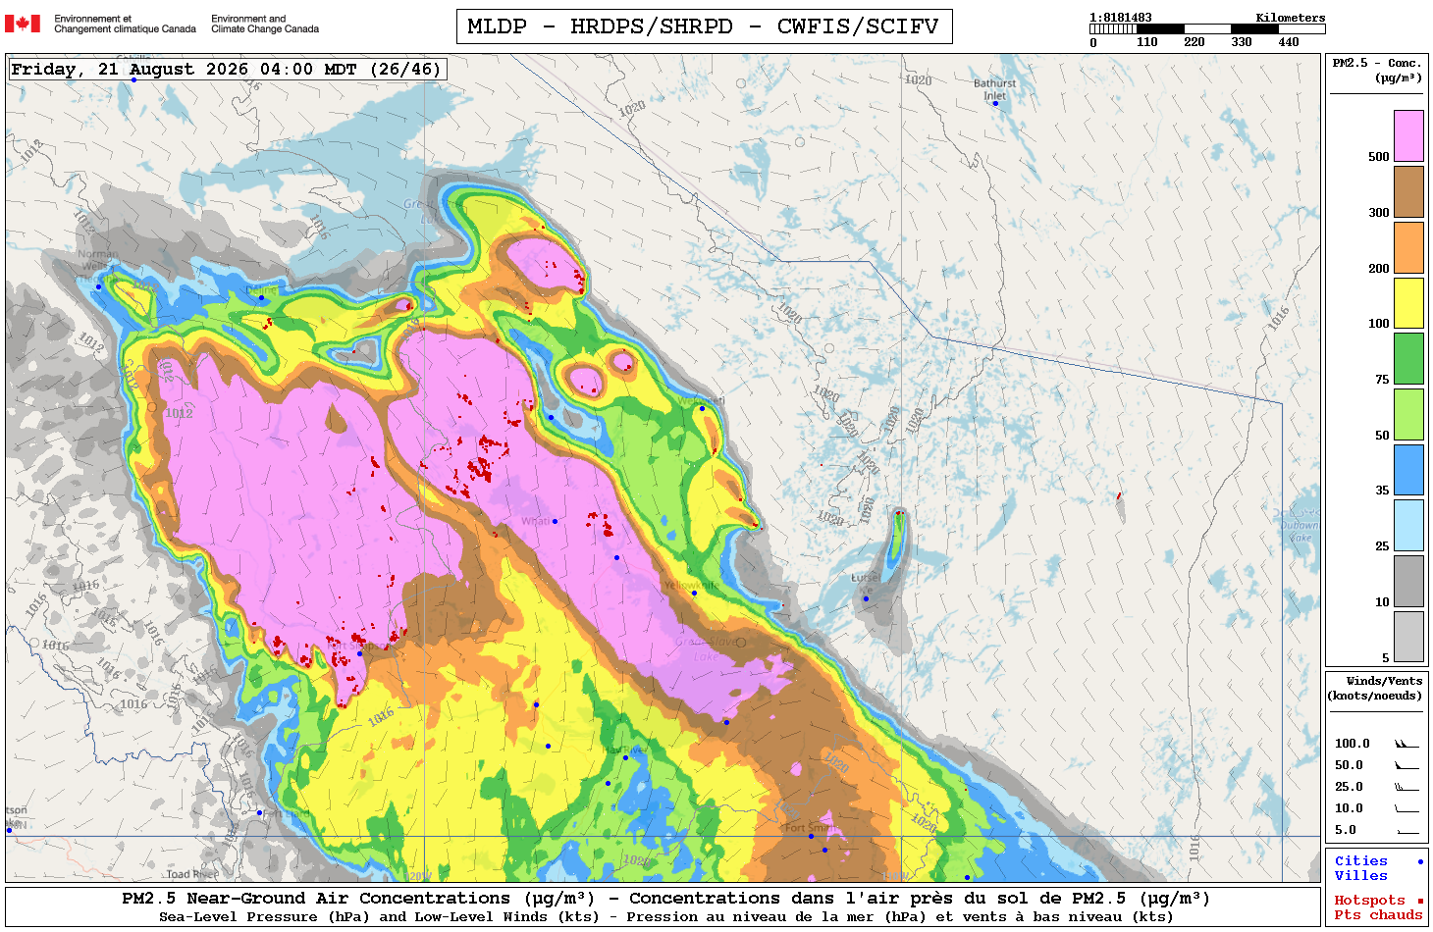Pick the pink above-500 concentration swatch
The height and width of the screenshot is (932, 1433).
1408,135
